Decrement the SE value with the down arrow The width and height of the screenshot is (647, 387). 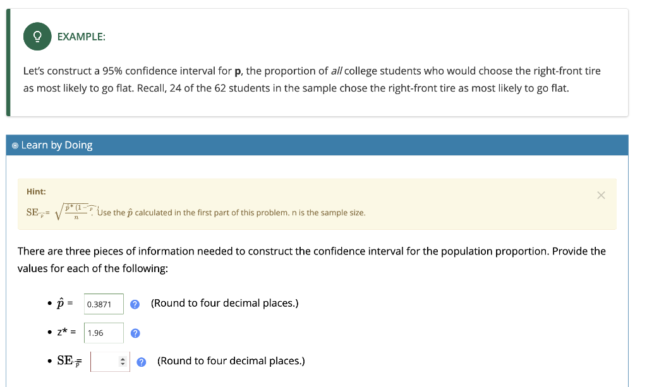[x=124, y=364]
